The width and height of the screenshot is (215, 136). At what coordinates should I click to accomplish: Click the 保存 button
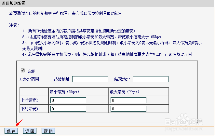click(x=11, y=131)
